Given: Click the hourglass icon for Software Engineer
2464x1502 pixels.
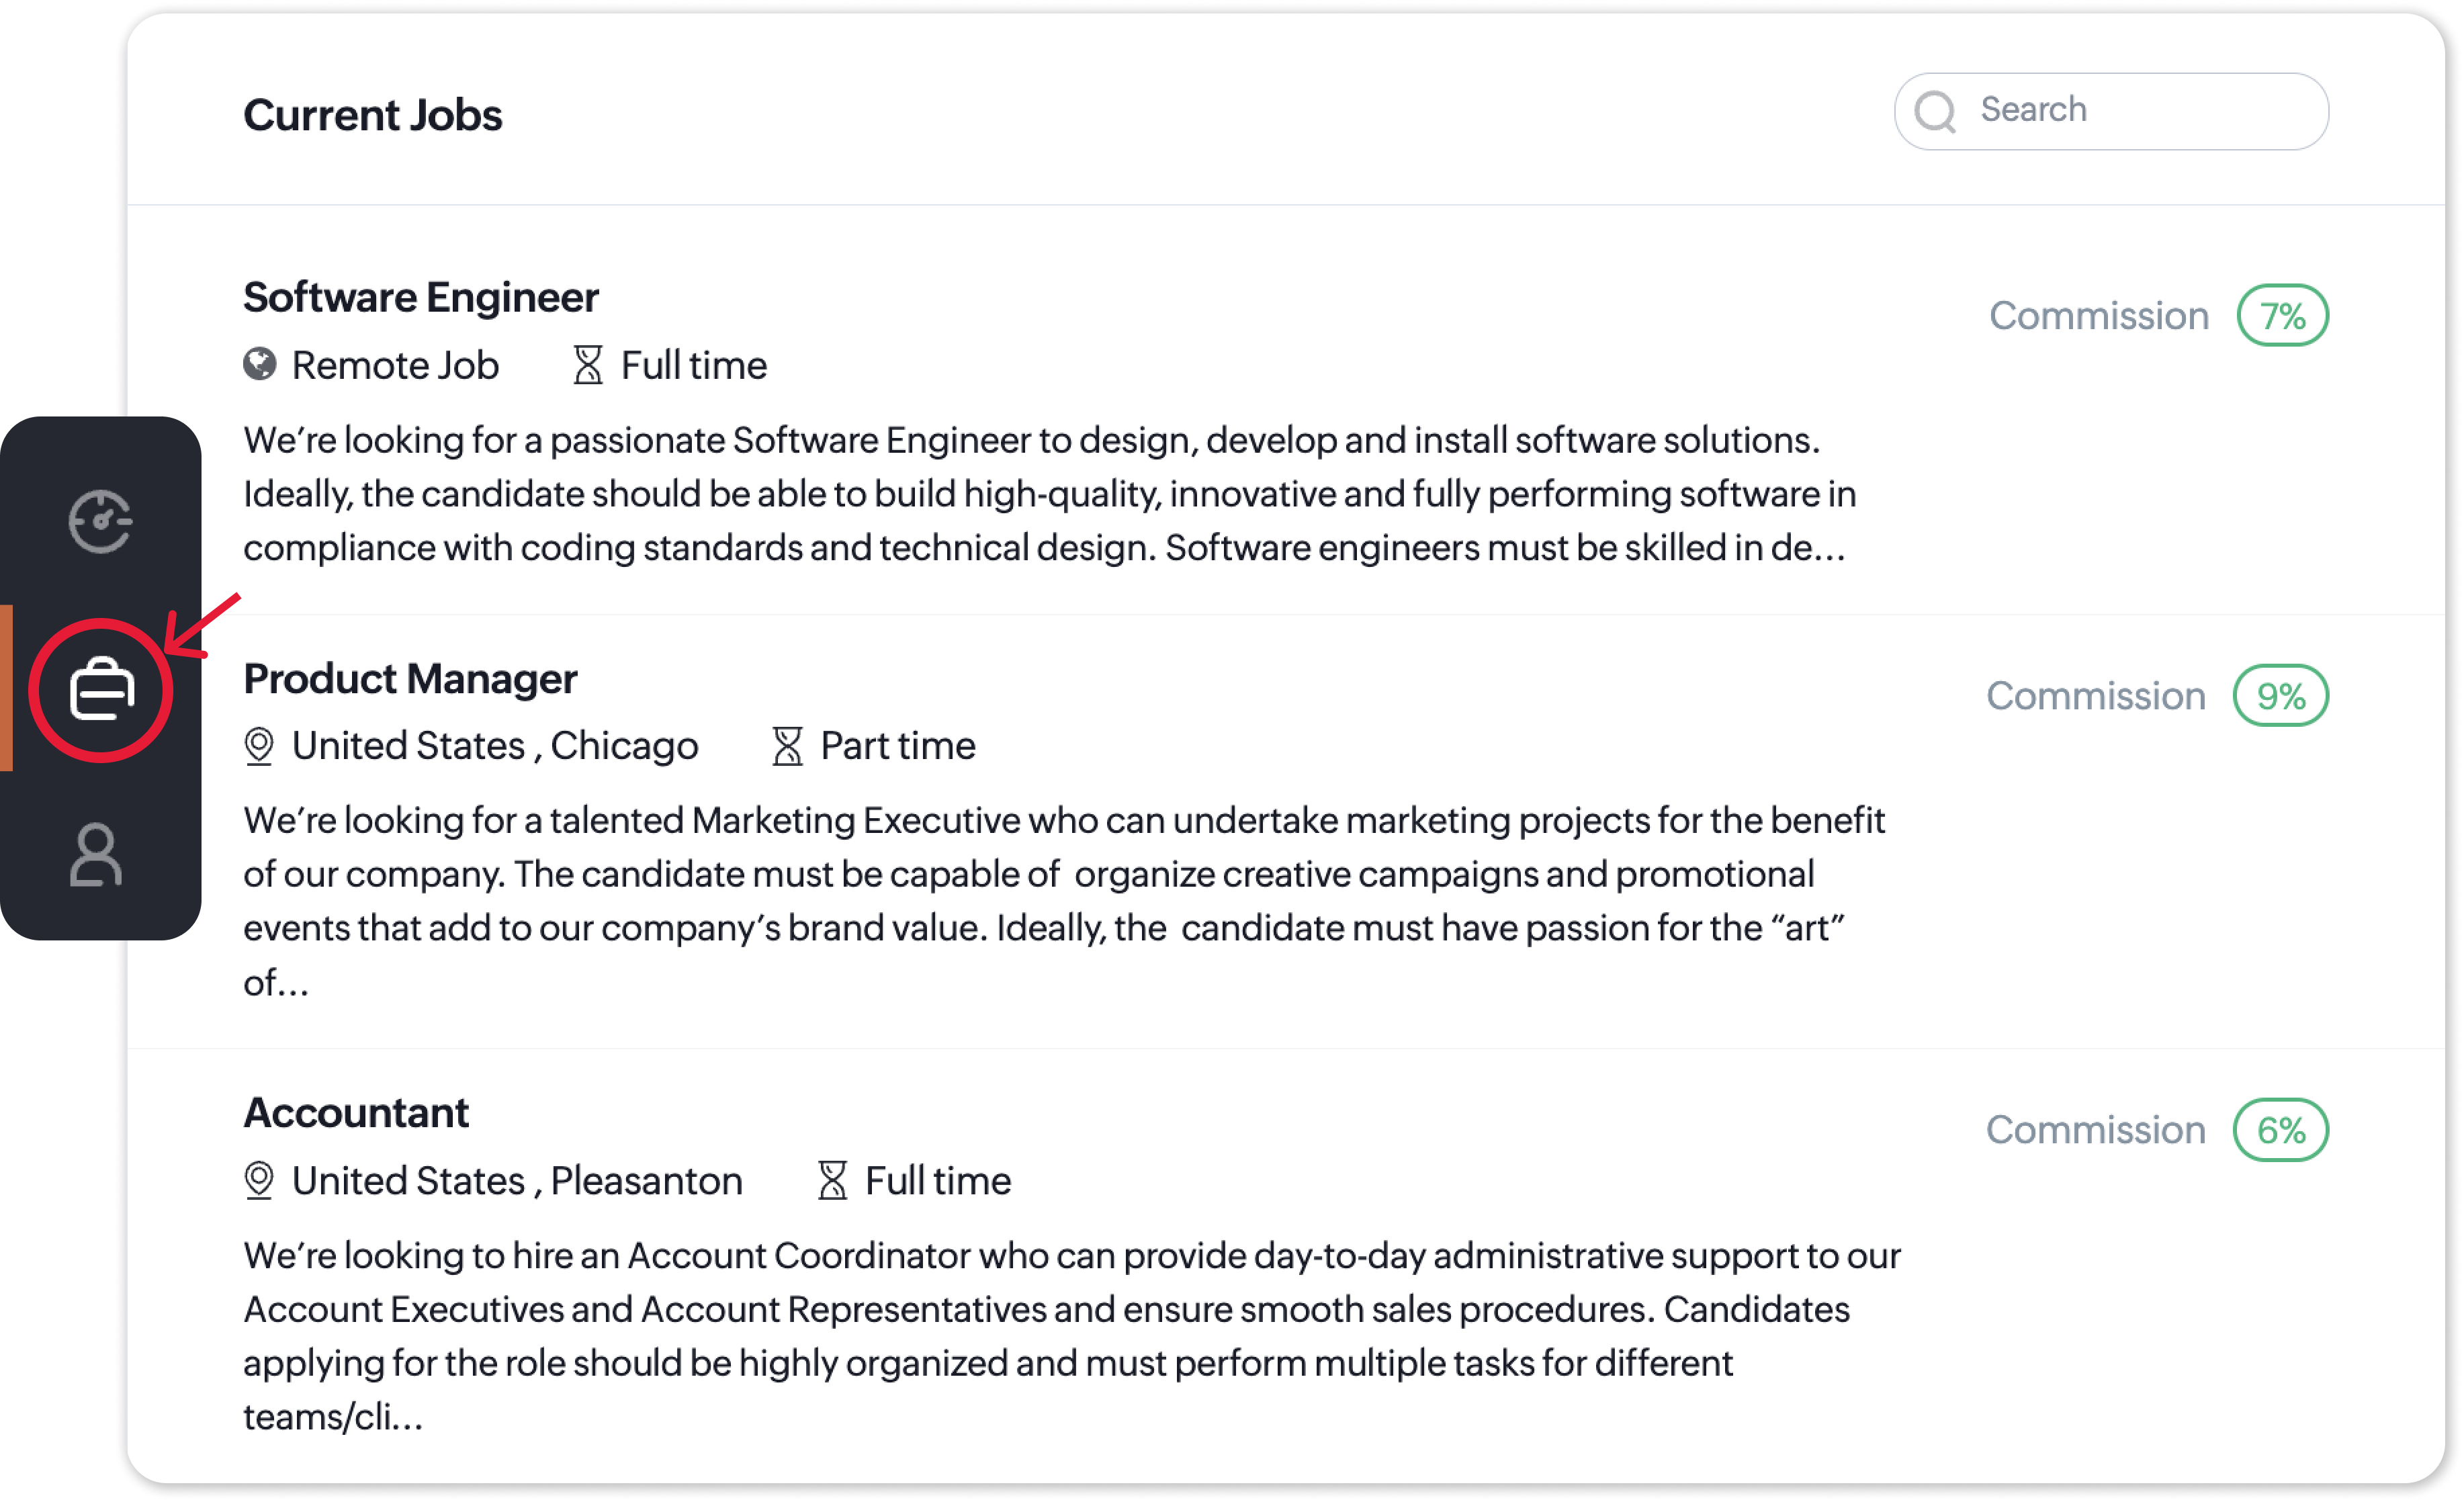Looking at the screenshot, I should (x=588, y=365).
